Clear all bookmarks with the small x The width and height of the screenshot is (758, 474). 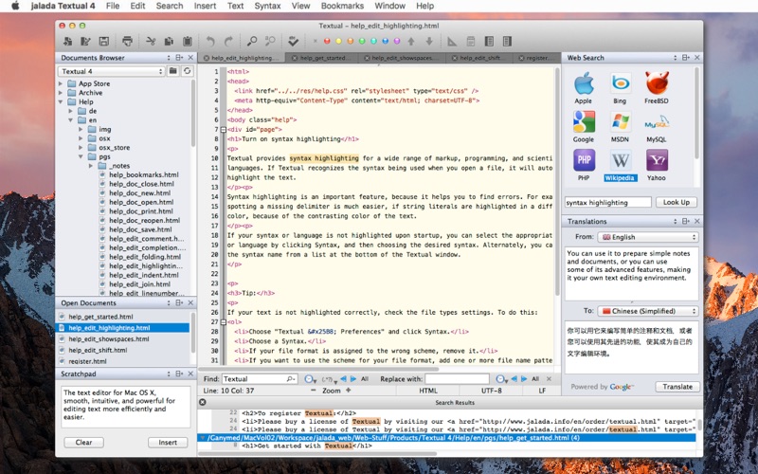click(316, 41)
